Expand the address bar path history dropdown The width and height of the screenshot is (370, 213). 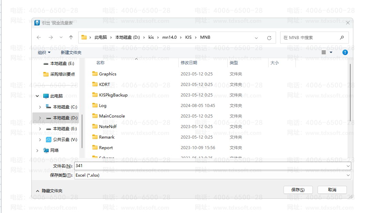[256, 38]
